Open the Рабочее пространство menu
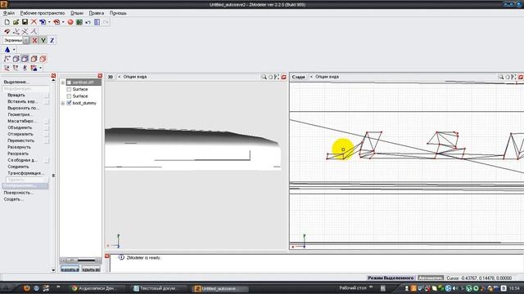 pos(43,13)
